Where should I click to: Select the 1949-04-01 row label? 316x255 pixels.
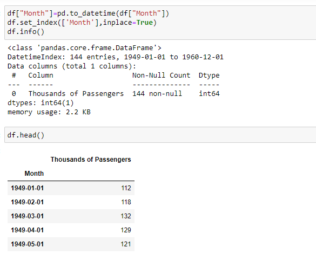pos(28,230)
